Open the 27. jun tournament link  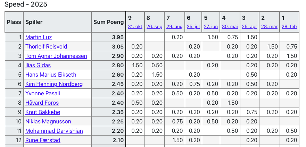211,26
